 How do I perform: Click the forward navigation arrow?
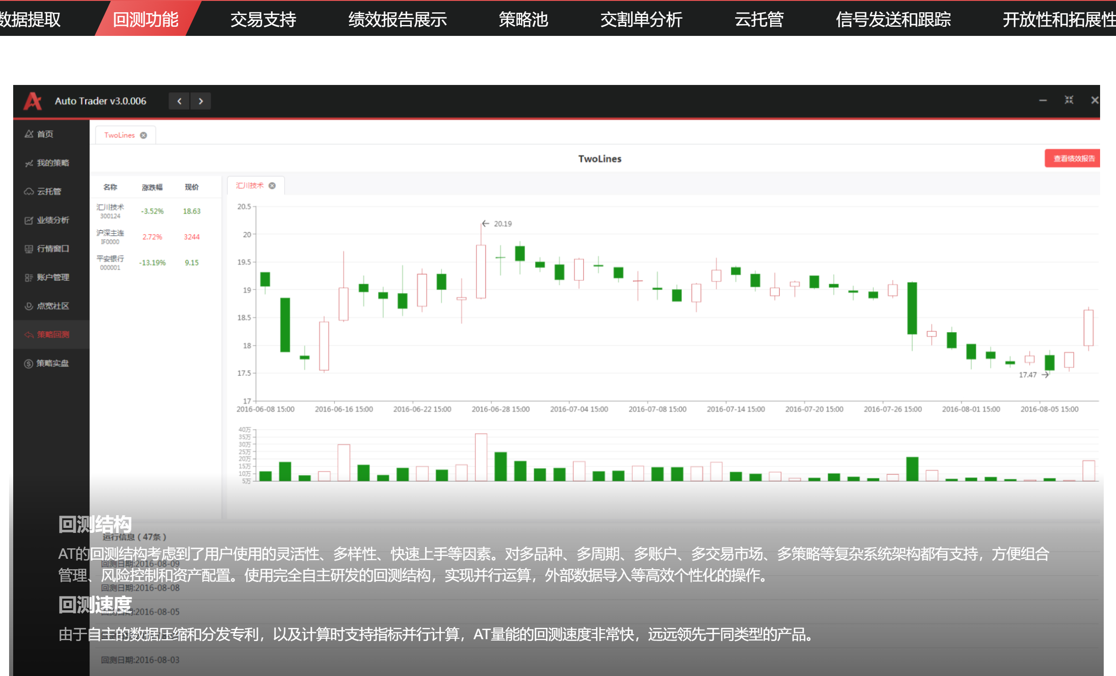pyautogui.click(x=201, y=101)
